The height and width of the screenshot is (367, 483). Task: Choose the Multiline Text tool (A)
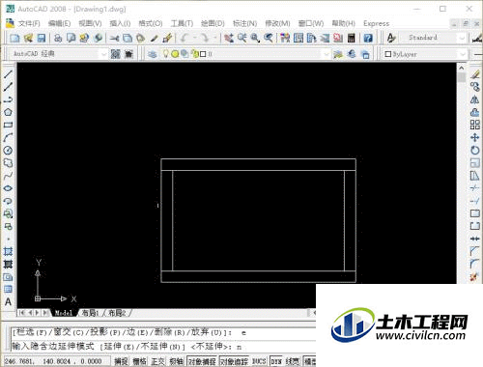[8, 302]
